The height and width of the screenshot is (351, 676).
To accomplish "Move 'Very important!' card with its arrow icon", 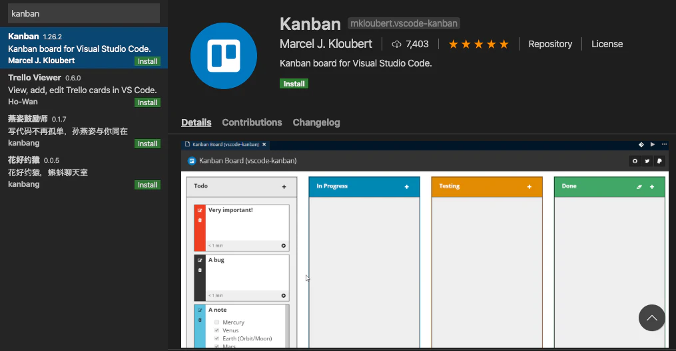I will 284,245.
